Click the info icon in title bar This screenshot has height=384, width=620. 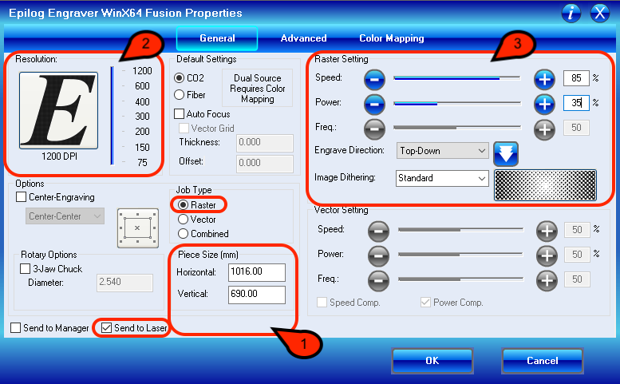point(571,13)
